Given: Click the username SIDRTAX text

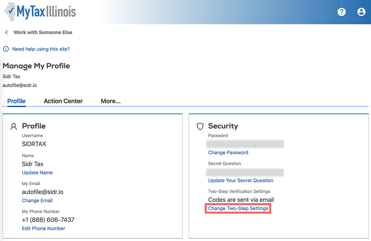Looking at the screenshot, I should [x=34, y=144].
